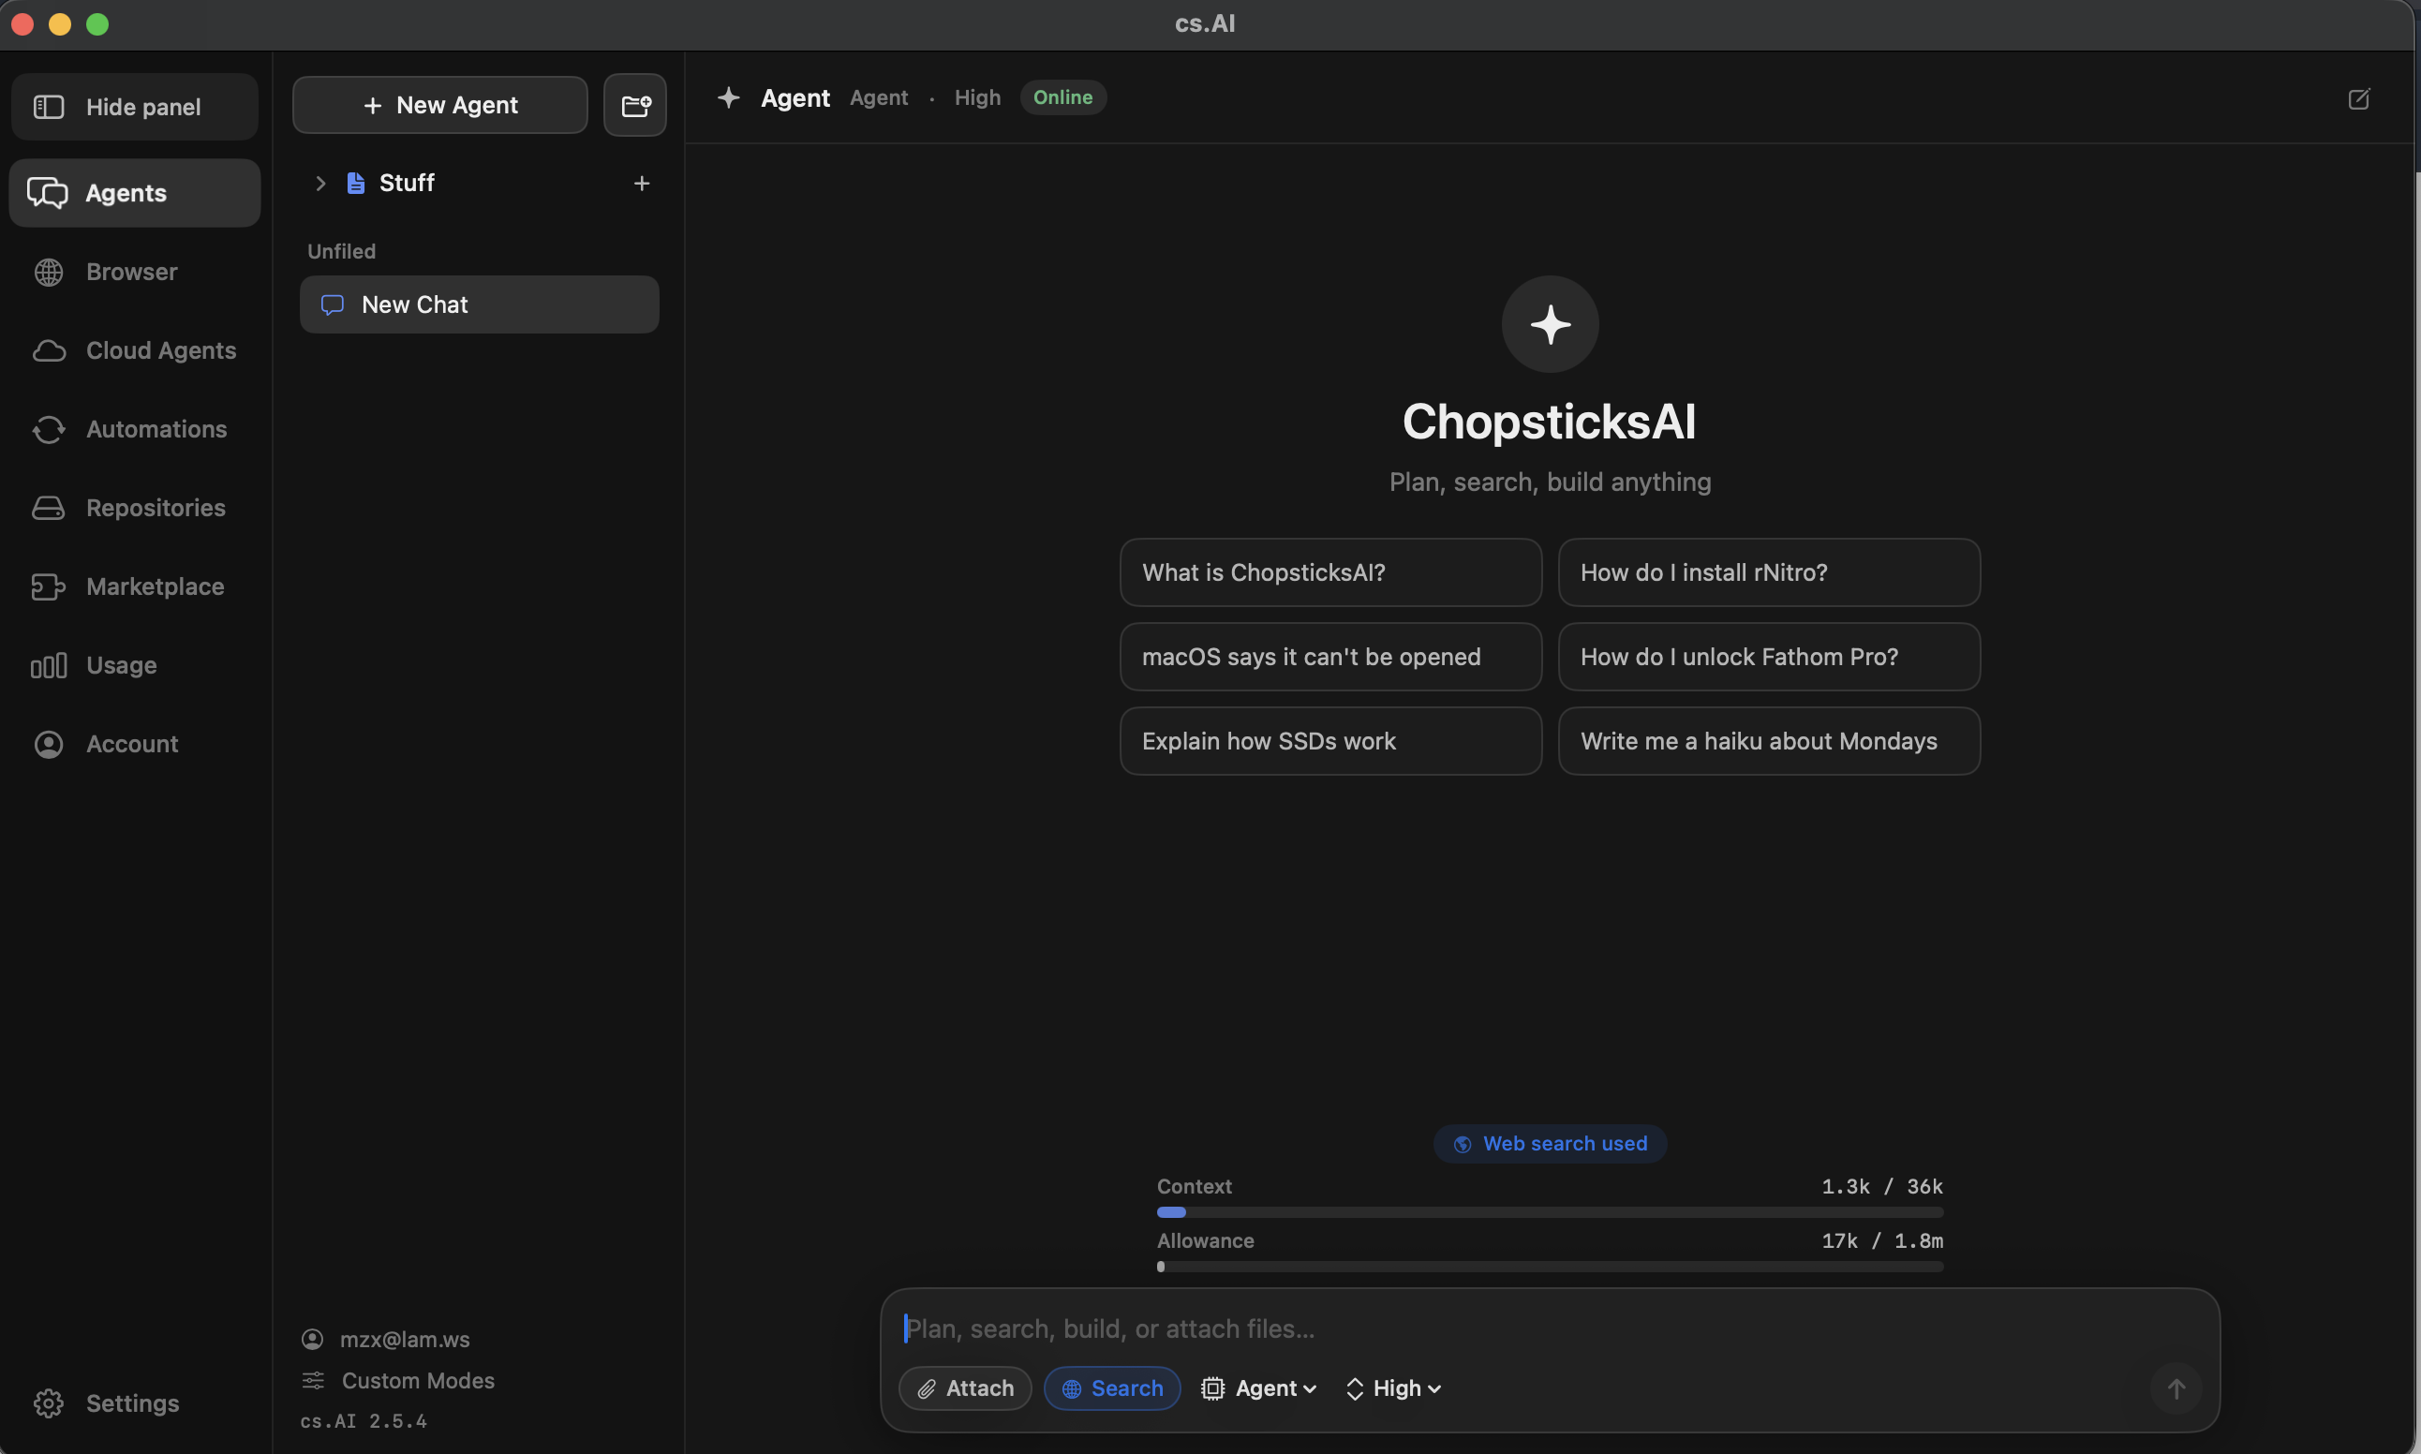The height and width of the screenshot is (1454, 2421).
Task: Open the High effort dropdown
Action: point(1393,1388)
